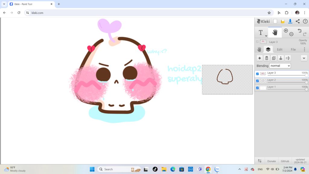Switch to the Edit tab
The image size is (309, 174).
point(280,50)
